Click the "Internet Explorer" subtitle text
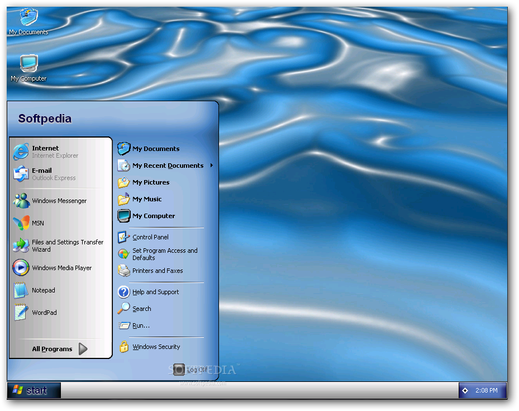 pos(55,155)
